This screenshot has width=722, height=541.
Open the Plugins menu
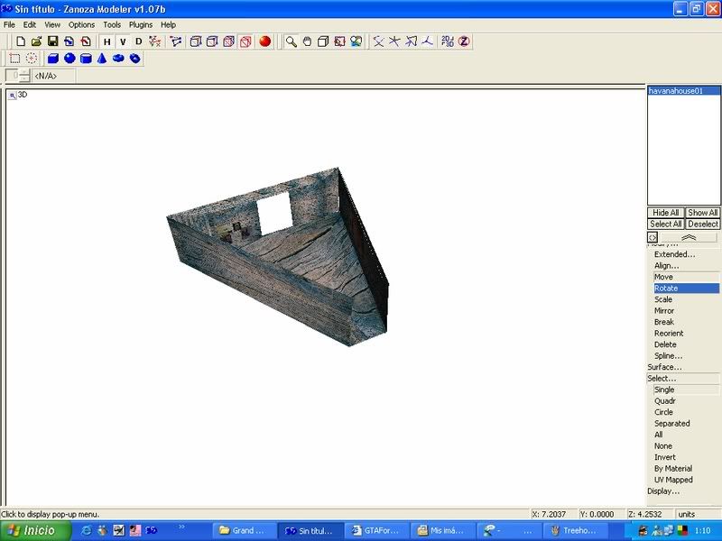tap(141, 25)
